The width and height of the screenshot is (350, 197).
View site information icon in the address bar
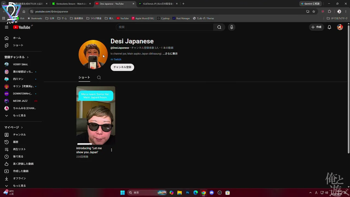(x=32, y=11)
